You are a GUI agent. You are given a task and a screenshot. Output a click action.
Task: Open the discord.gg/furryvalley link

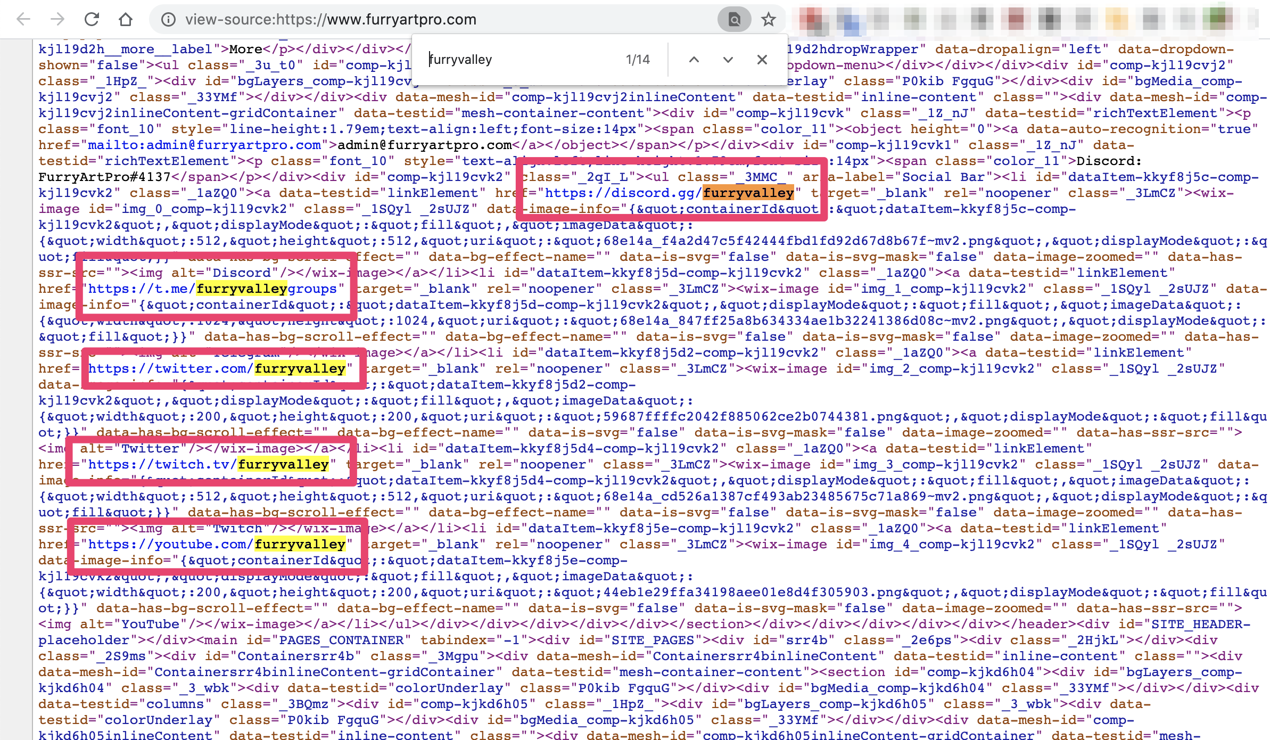tap(669, 193)
